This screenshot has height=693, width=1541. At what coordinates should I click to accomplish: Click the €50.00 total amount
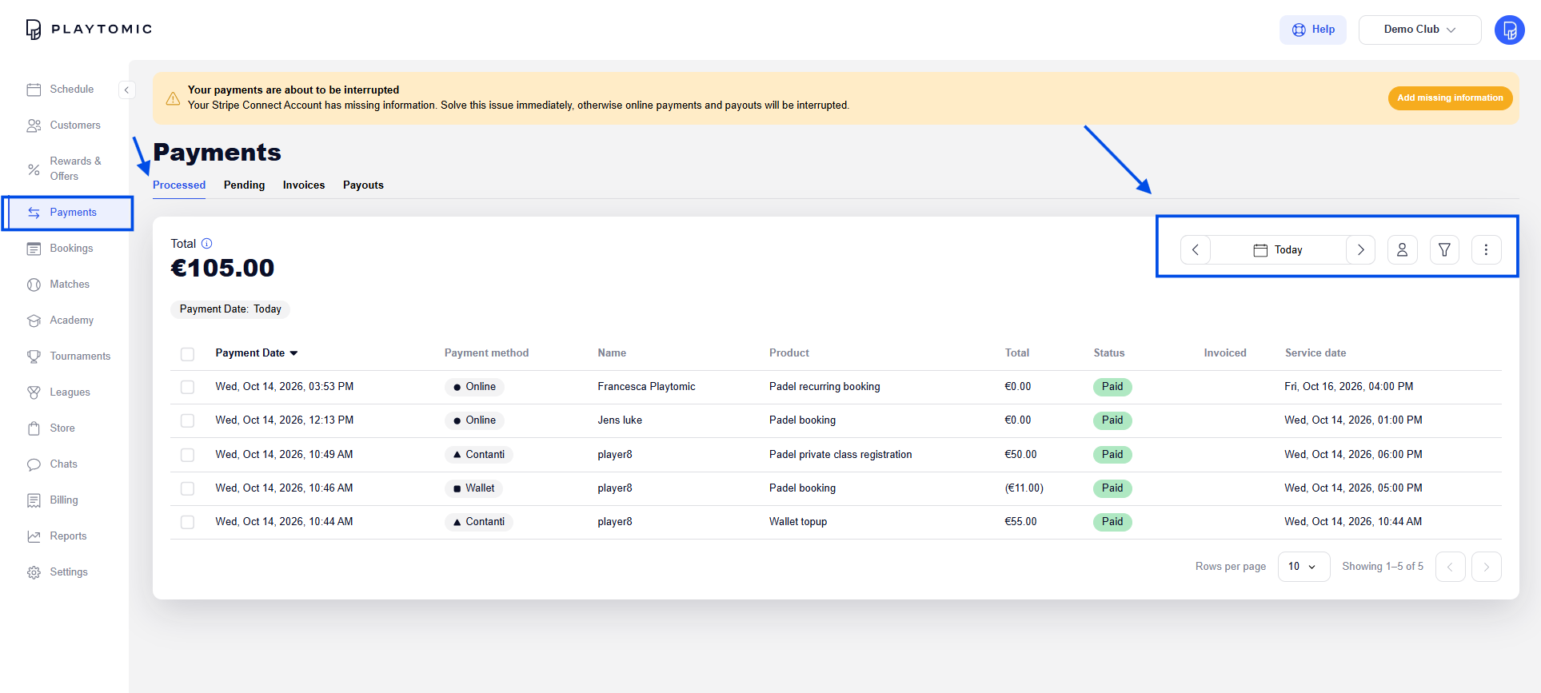tap(1020, 455)
